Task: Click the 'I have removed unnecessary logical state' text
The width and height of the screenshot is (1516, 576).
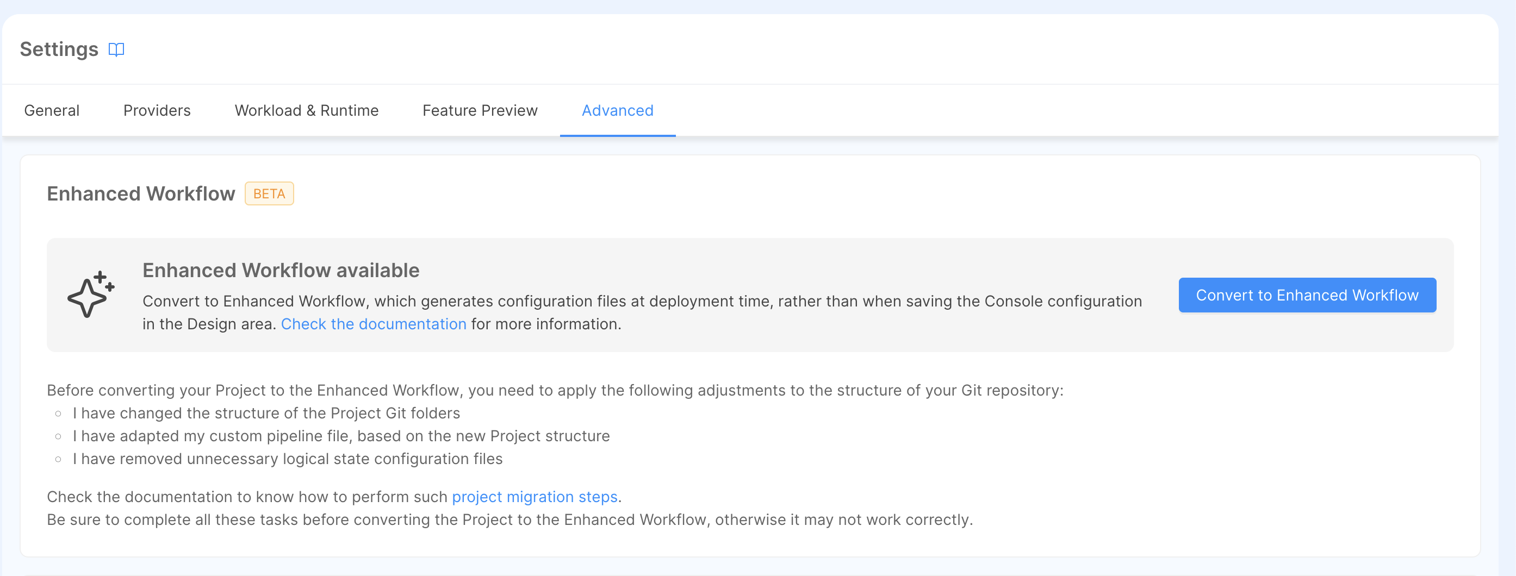Action: [x=288, y=459]
